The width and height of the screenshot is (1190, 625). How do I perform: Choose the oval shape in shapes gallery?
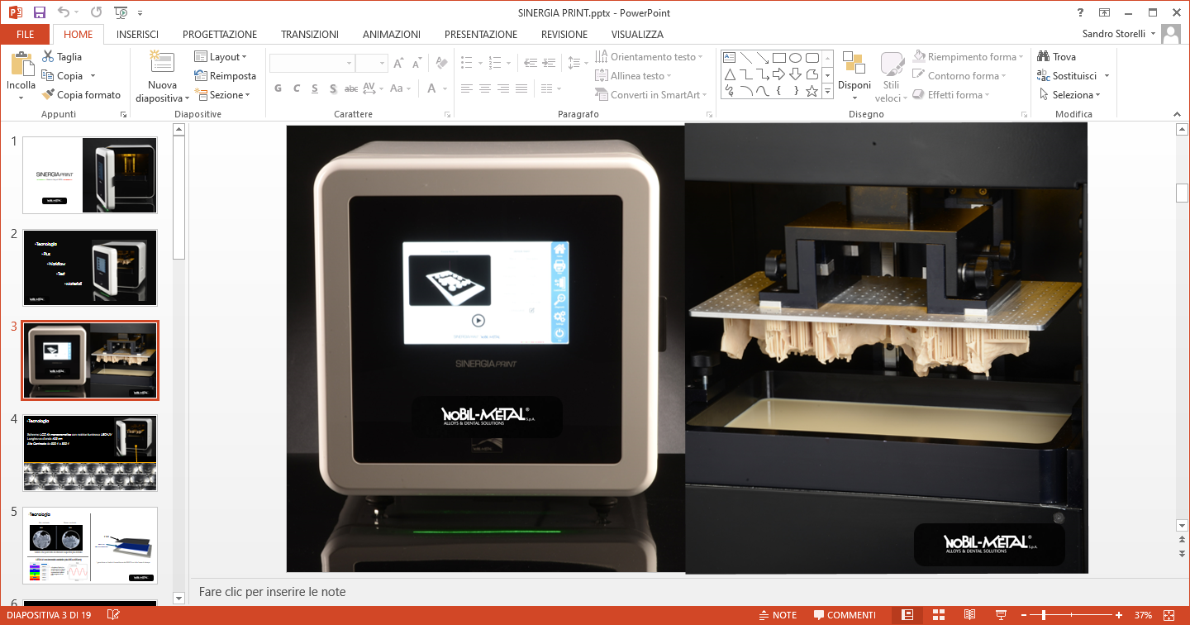click(795, 58)
